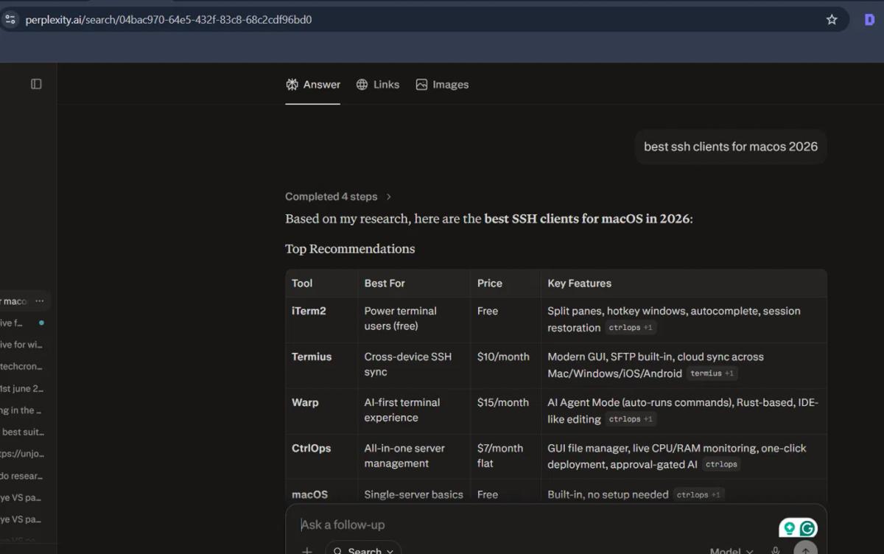Expand the Completed 4 steps section
The width and height of the screenshot is (884, 554).
coord(338,197)
